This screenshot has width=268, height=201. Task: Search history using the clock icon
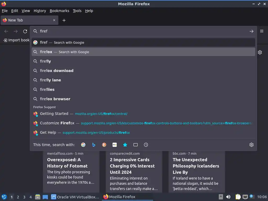[146, 145]
